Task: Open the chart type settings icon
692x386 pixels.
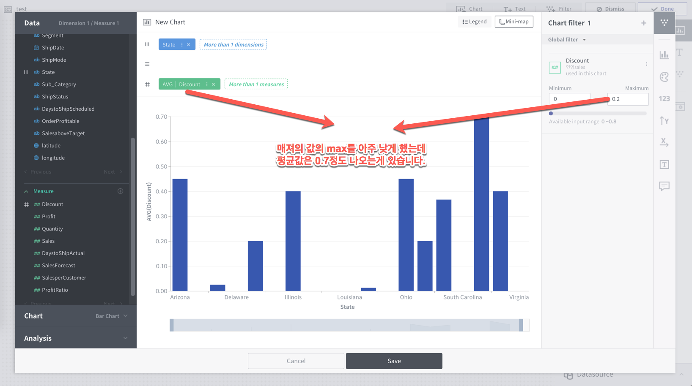Action: (664, 54)
